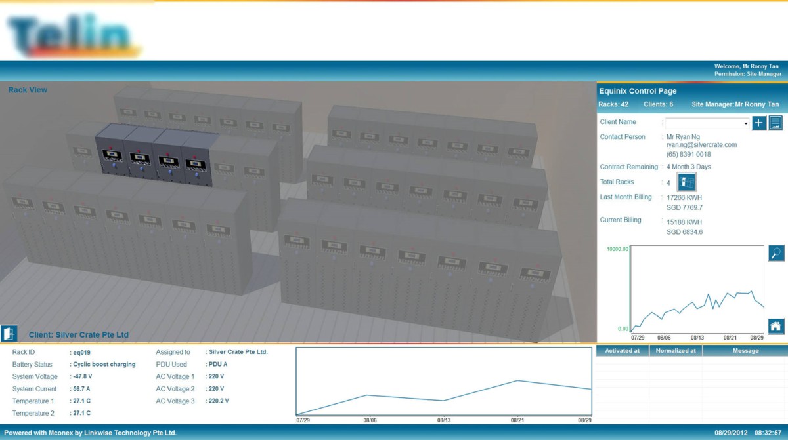Image resolution: width=788 pixels, height=440 pixels.
Task: Select Assigned to Silver Crate Pte Ltd. value
Action: (238, 352)
